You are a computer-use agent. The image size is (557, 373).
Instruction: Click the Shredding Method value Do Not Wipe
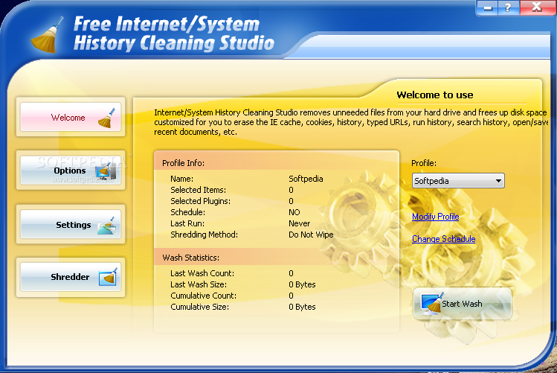[311, 235]
